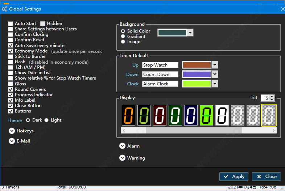Open the Down timer color dropdown arrow
This screenshot has width=285, height=191.
[x=215, y=74]
